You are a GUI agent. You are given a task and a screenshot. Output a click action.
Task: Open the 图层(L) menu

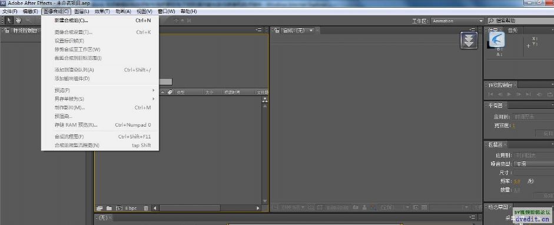(x=82, y=11)
